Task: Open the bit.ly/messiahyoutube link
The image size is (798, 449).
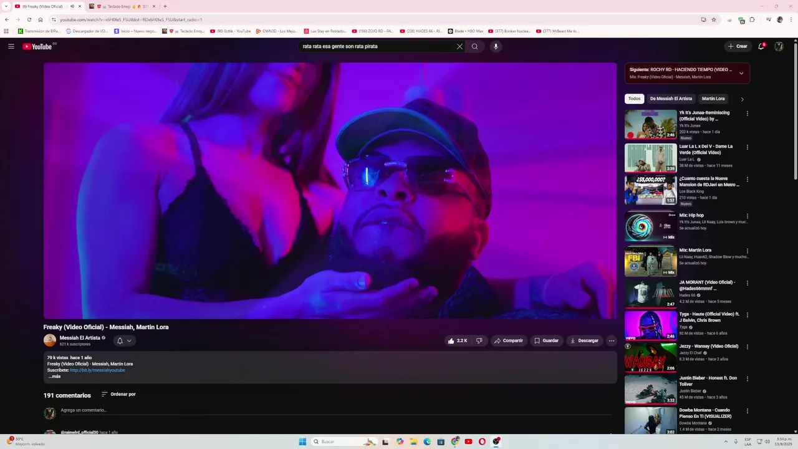Action: pos(97,370)
